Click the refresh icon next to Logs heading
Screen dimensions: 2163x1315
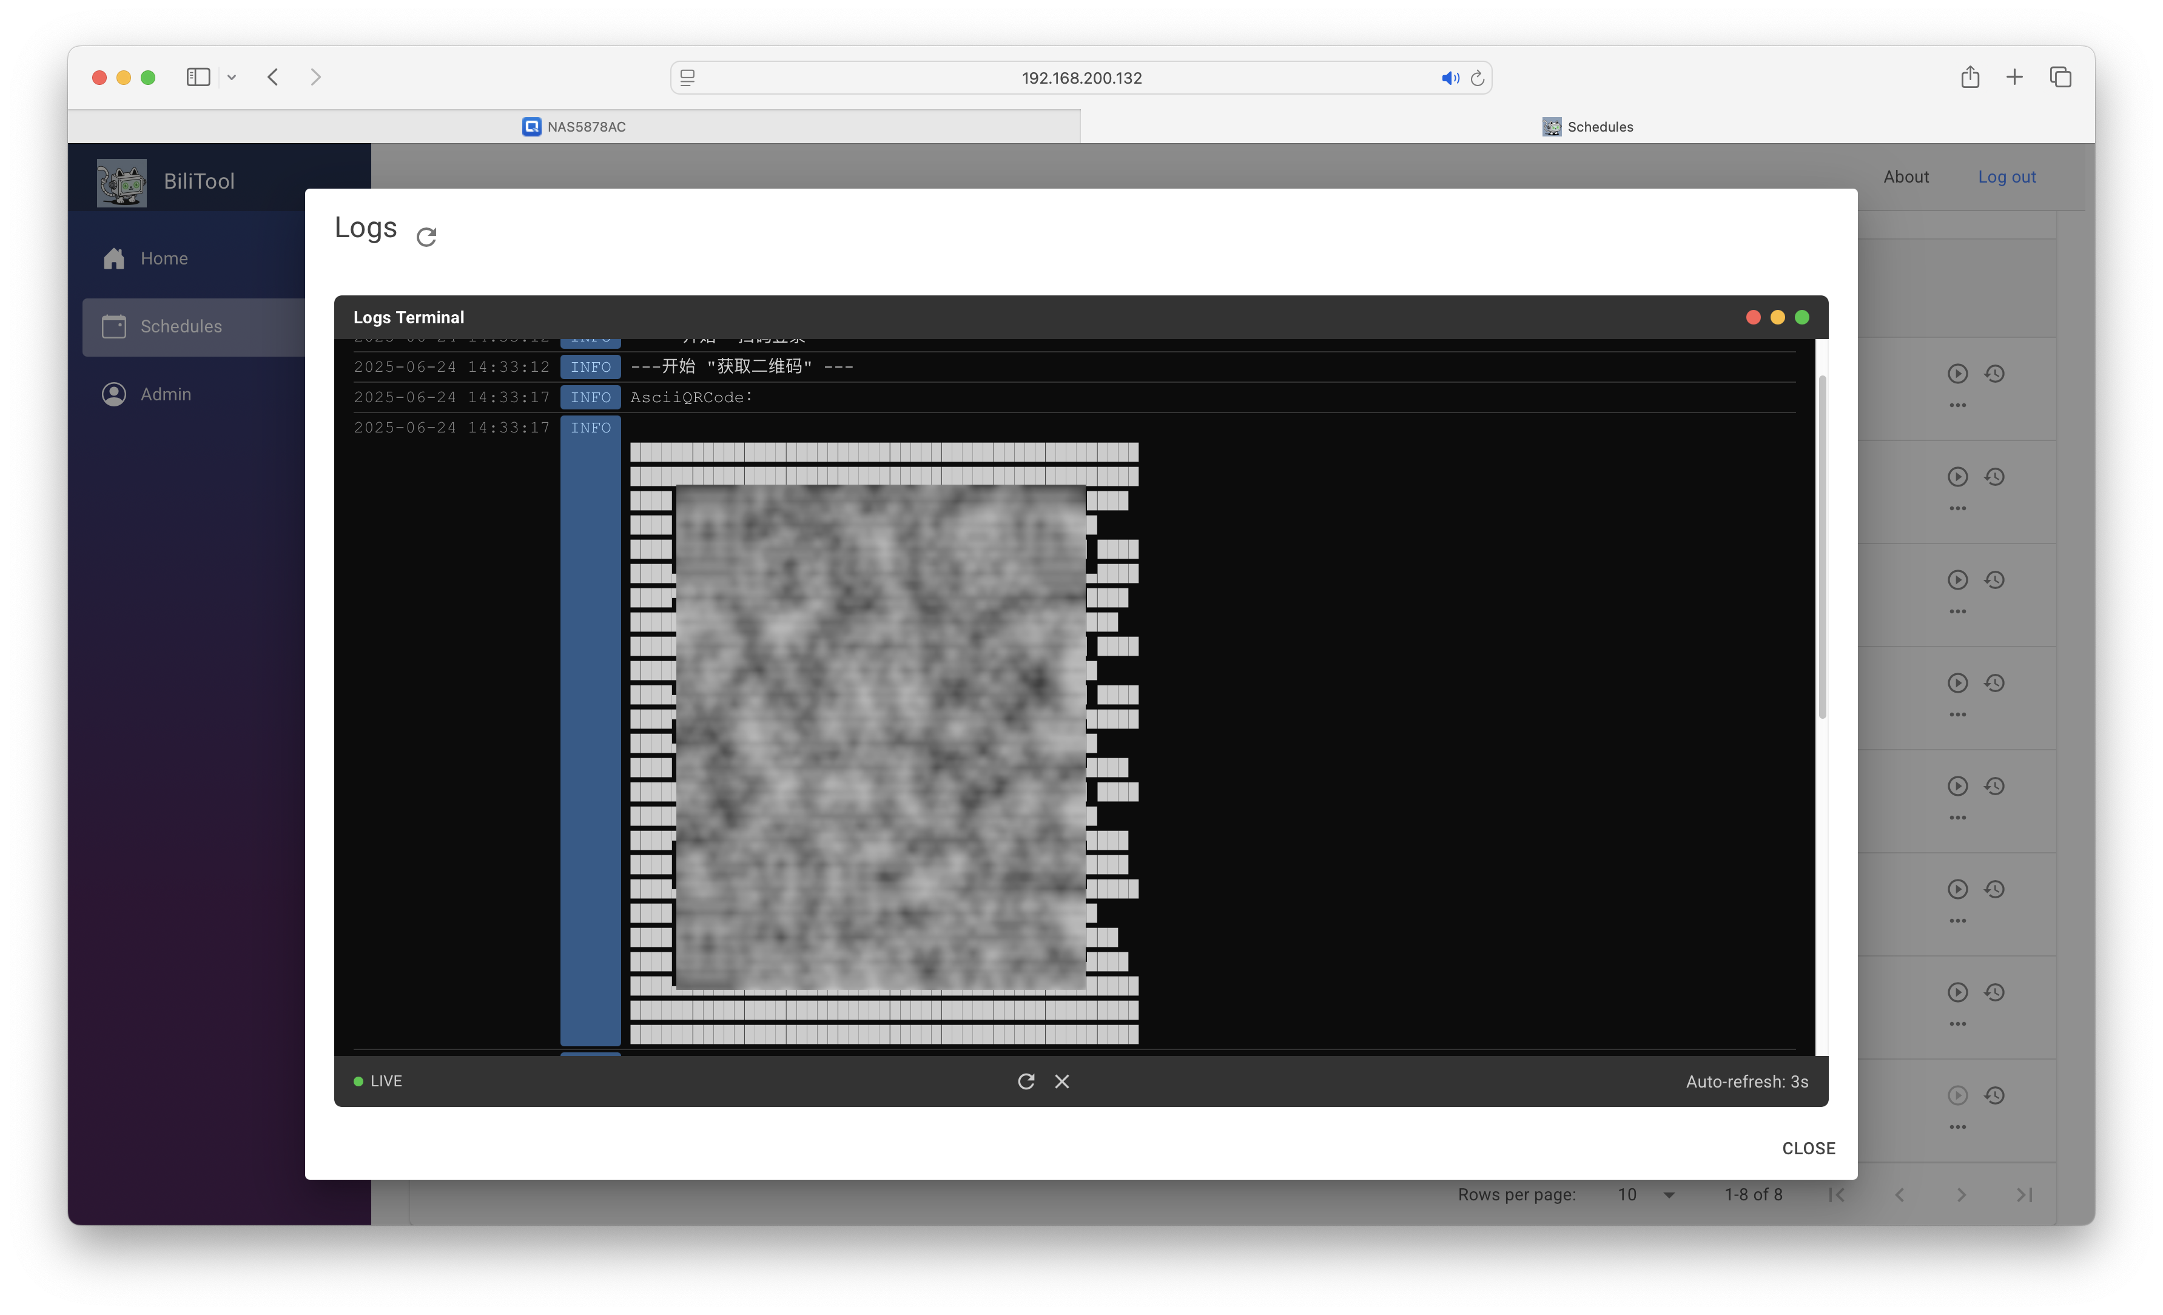pyautogui.click(x=426, y=237)
